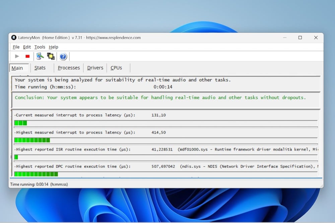This screenshot has width=335, height=223.
Task: Start monitoring with the play button
Action: pyautogui.click(x=17, y=56)
